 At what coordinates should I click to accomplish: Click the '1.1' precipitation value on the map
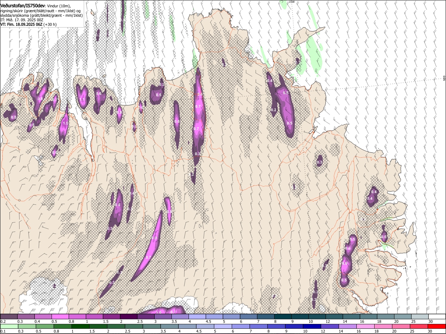point(82,100)
